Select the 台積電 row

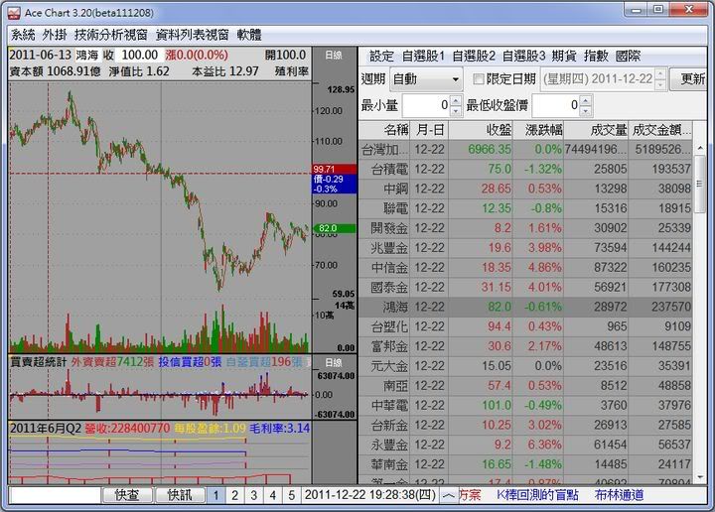point(525,169)
